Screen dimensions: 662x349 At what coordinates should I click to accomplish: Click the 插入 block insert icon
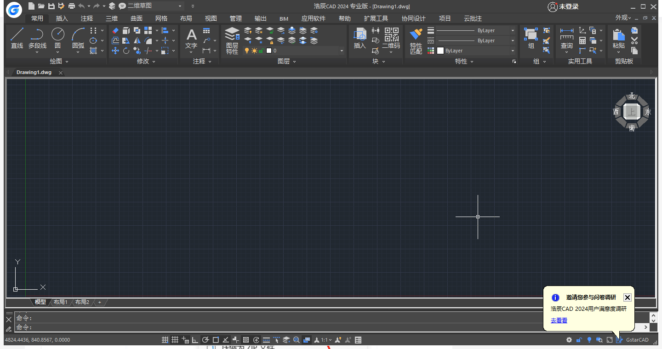pos(360,35)
